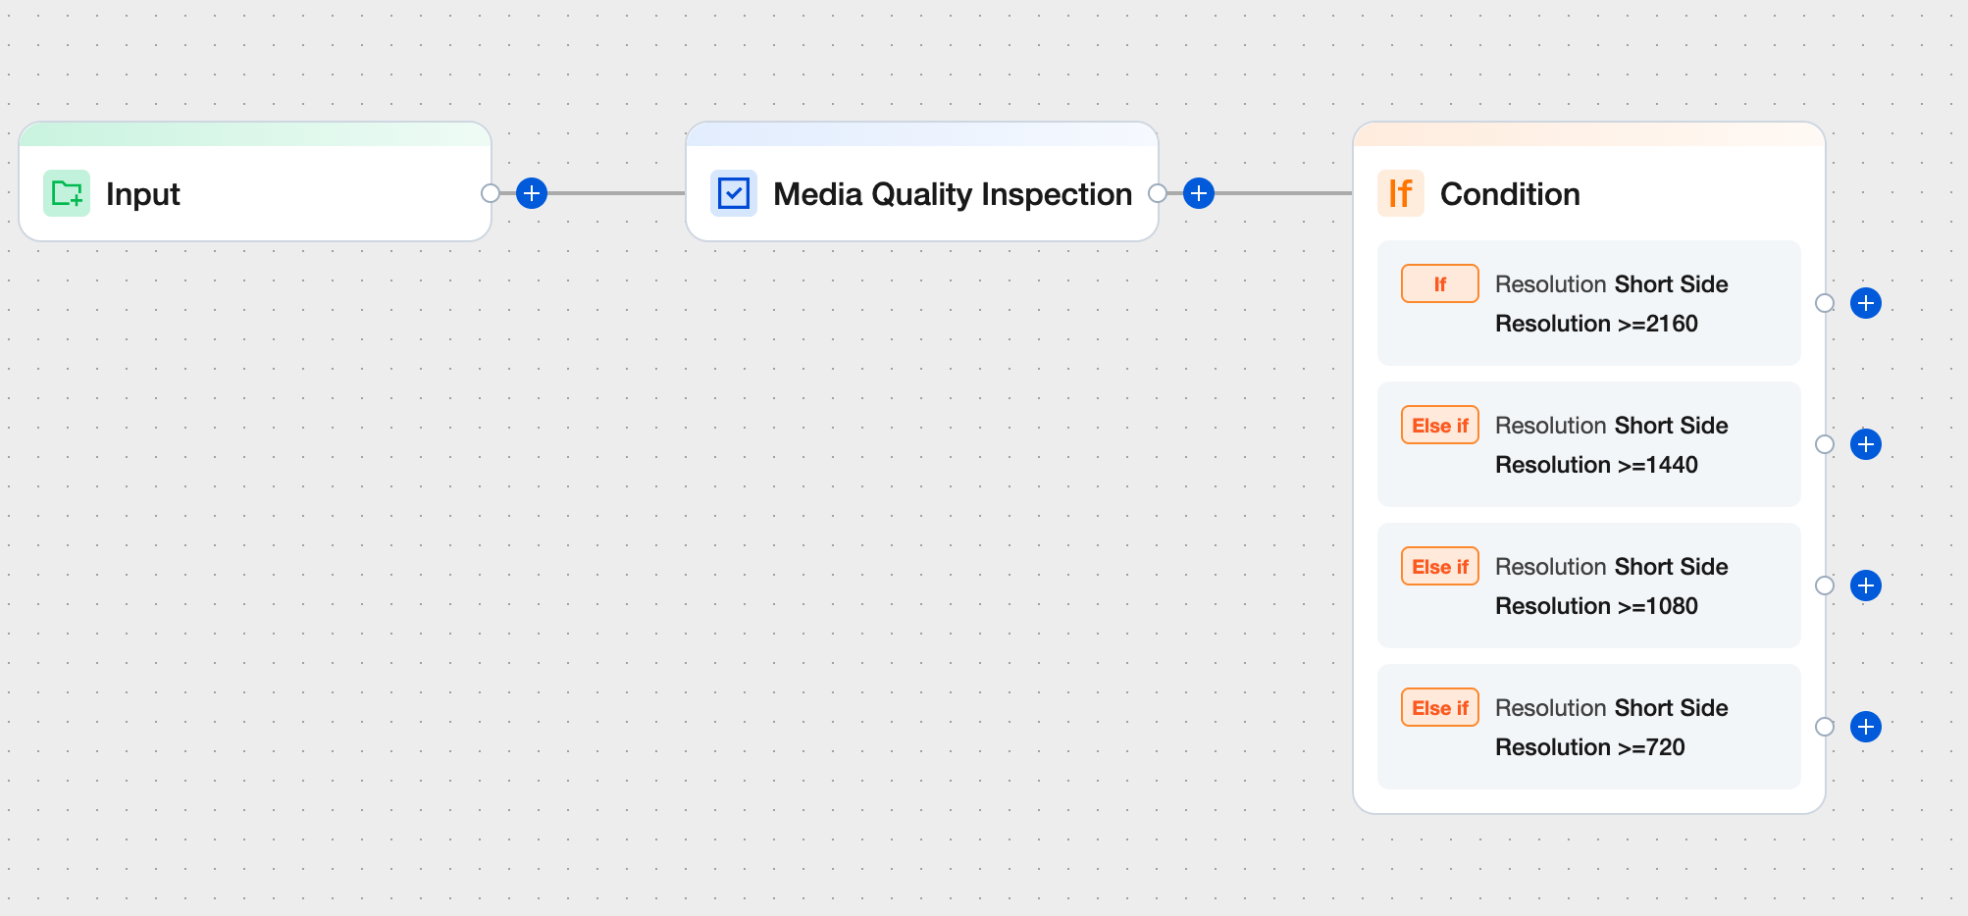This screenshot has width=1968, height=916.
Task: Add a branch node for Resolution >=2160
Action: 1865,303
